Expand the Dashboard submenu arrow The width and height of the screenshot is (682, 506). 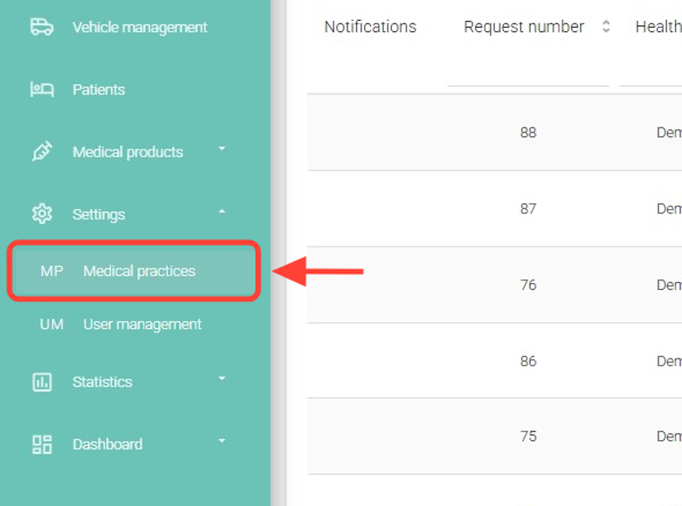222,441
